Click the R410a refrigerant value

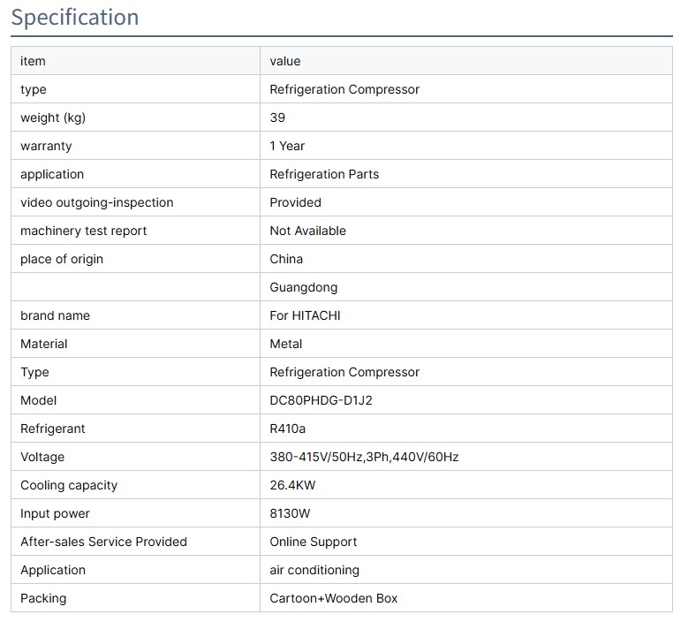pos(289,429)
